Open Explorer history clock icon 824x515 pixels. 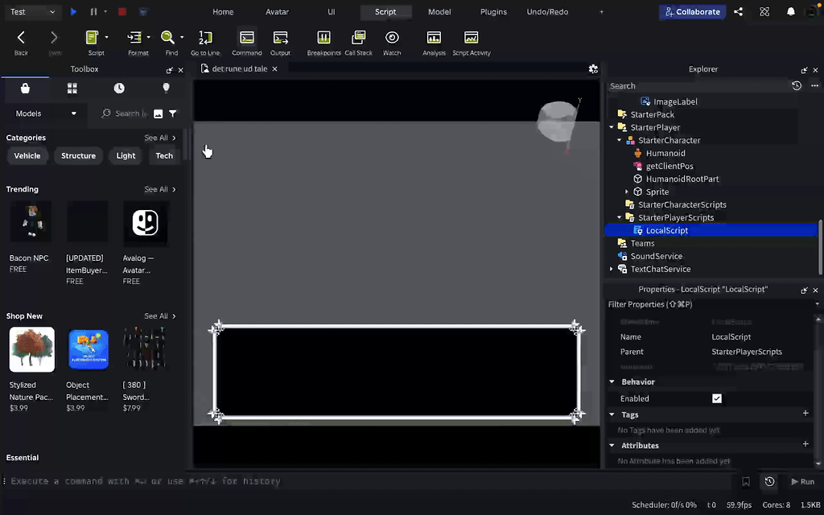(x=797, y=85)
